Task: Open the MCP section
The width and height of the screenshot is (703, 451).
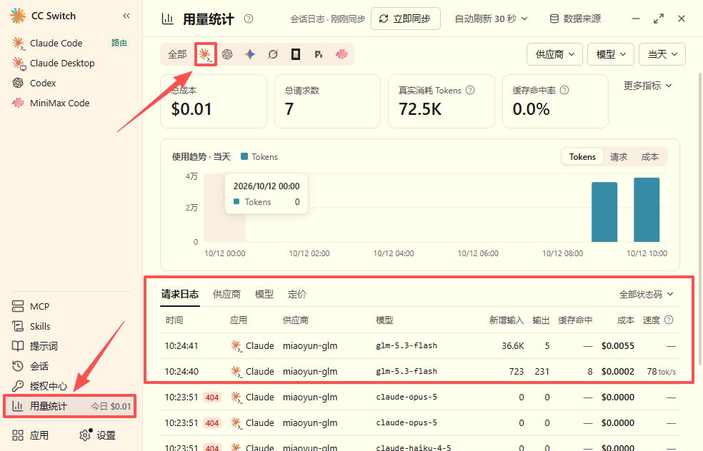Action: (39, 306)
